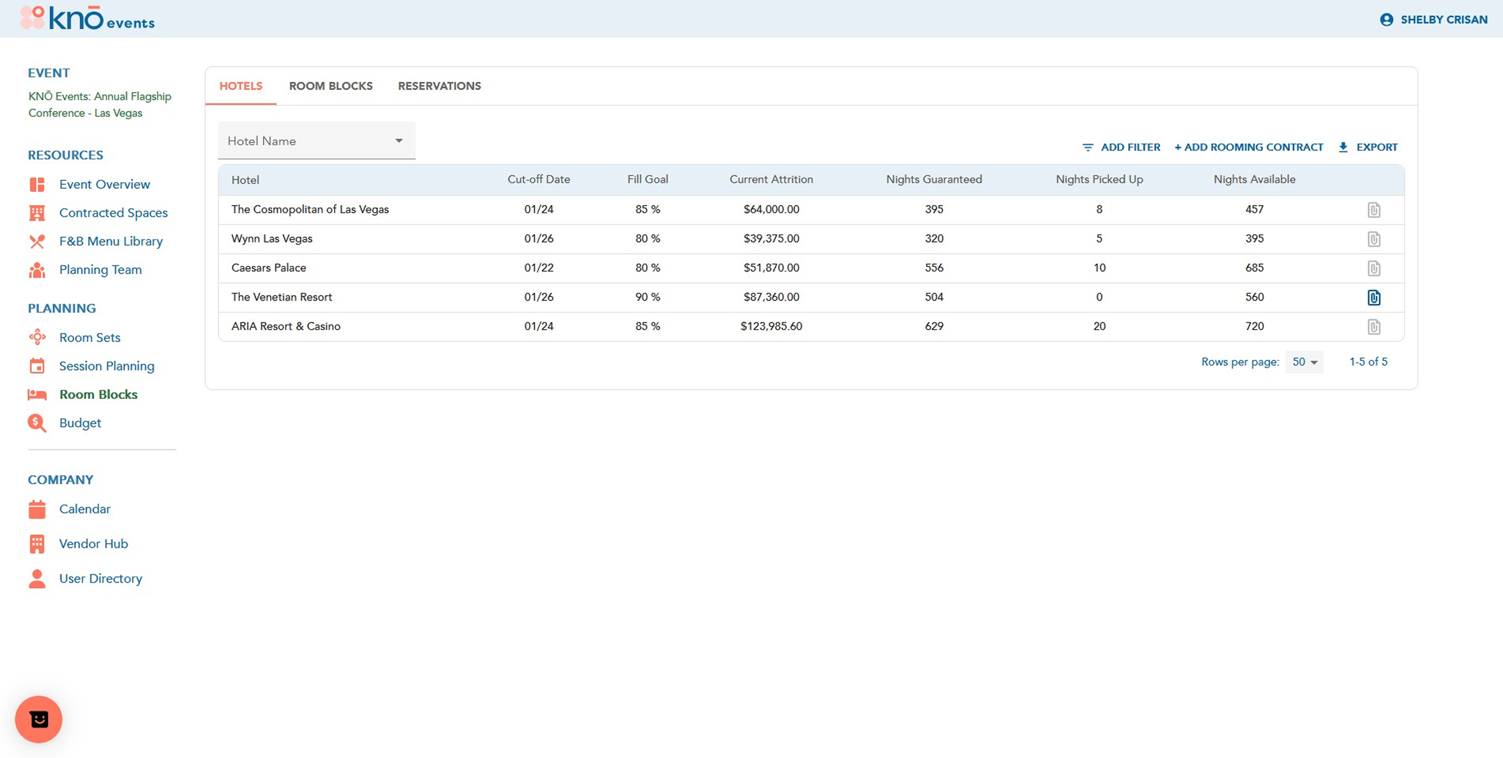Viewport: 1503px width, 758px height.
Task: Open the Event Overview sidebar icon
Action: click(x=37, y=184)
